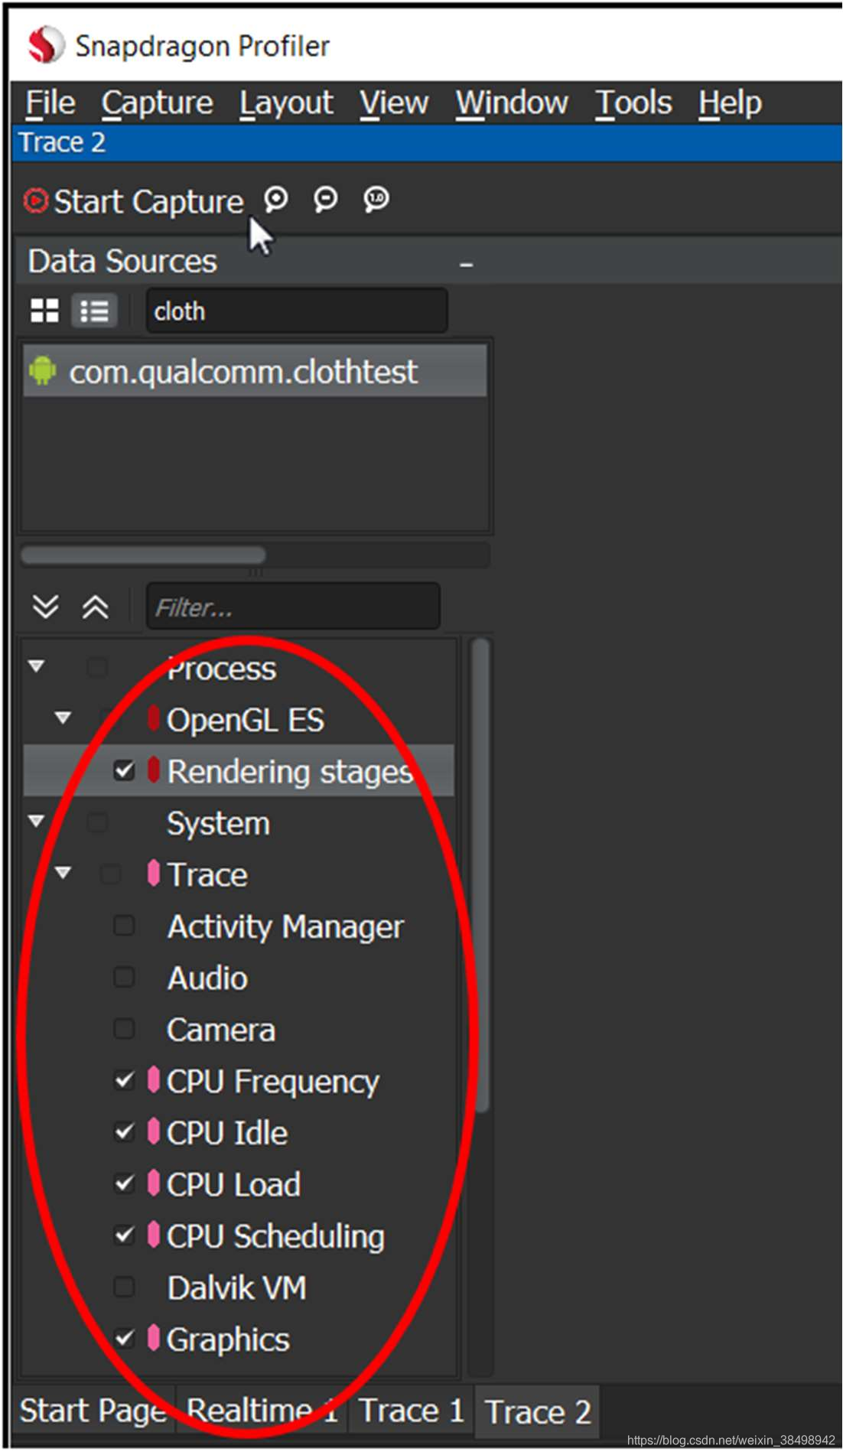
Task: Click the Start Capture record icon
Action: (x=35, y=201)
